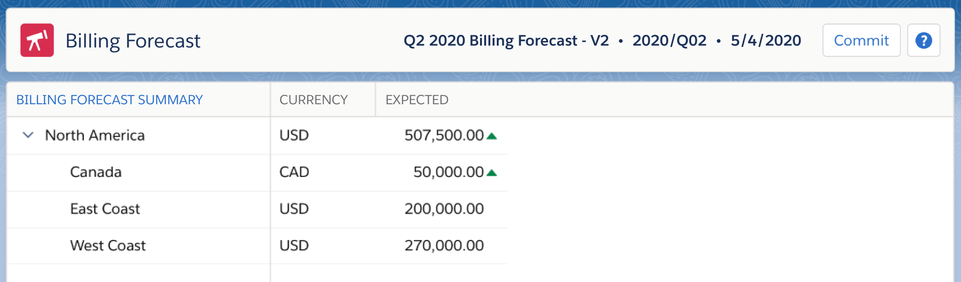Select the North America row label
961x282 pixels.
pyautogui.click(x=95, y=135)
